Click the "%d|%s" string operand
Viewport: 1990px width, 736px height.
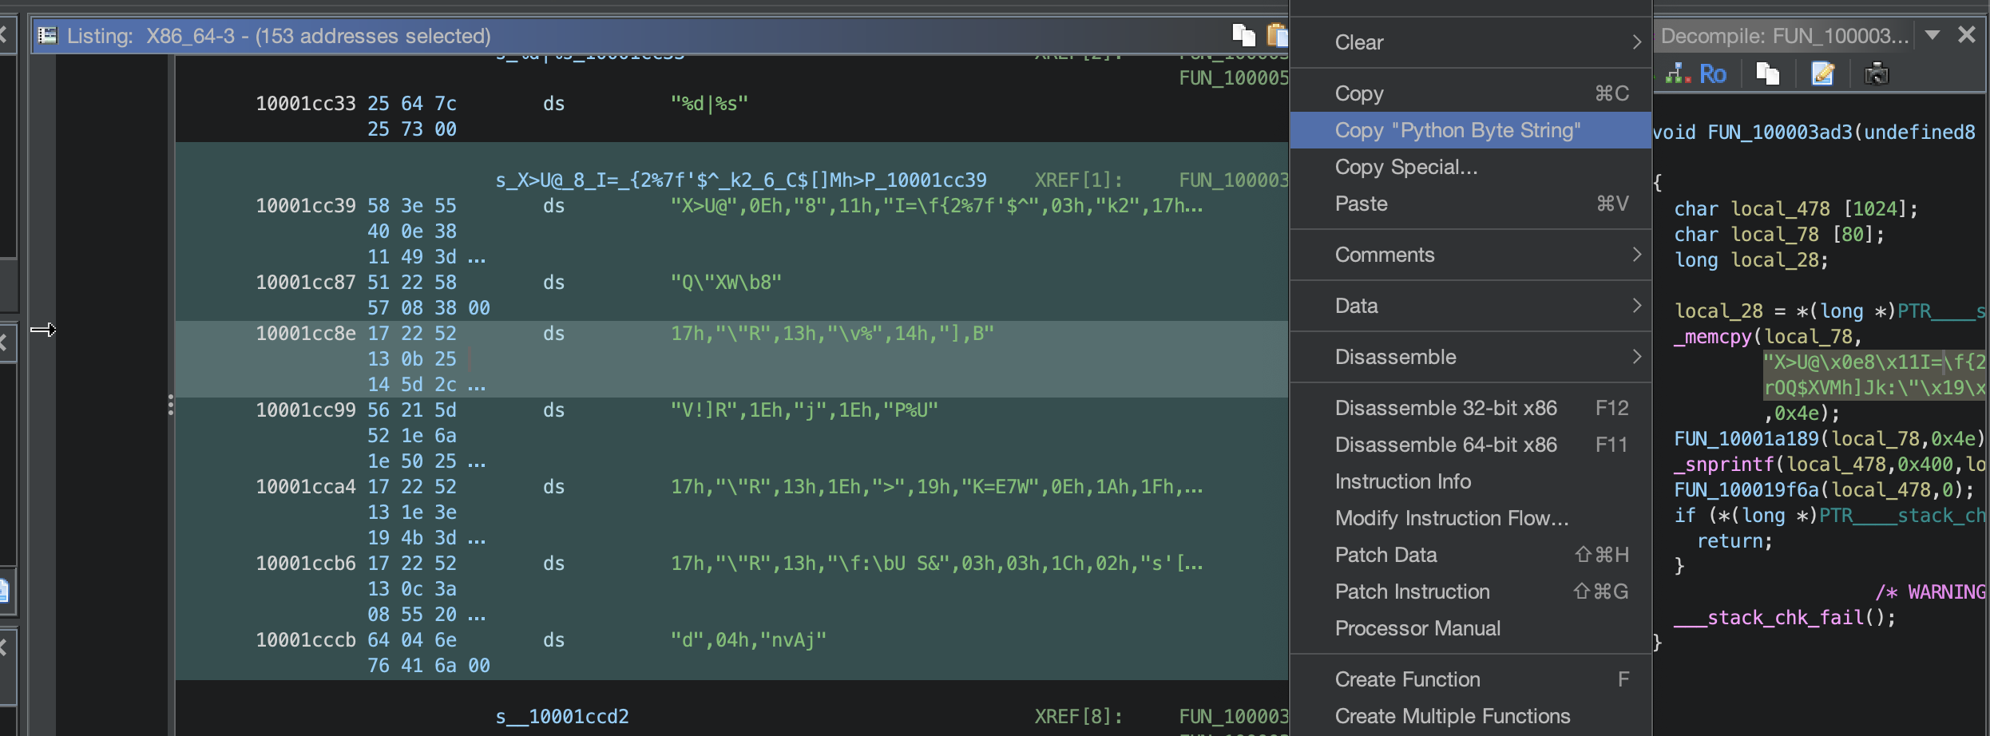710,104
